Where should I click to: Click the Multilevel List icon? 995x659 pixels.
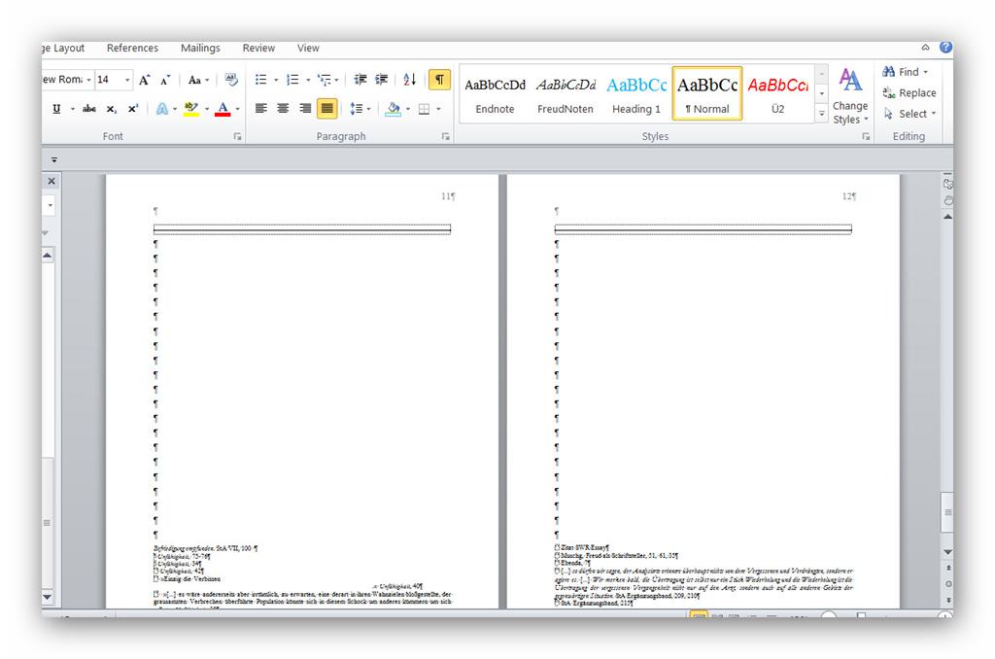coord(325,80)
